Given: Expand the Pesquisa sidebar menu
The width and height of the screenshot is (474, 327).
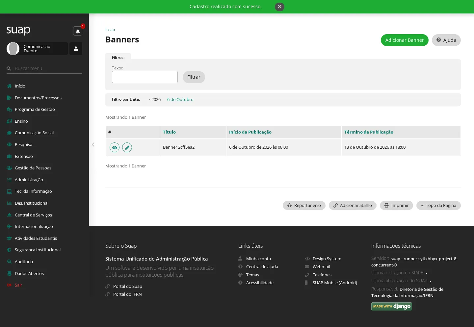Looking at the screenshot, I should tap(44, 144).
